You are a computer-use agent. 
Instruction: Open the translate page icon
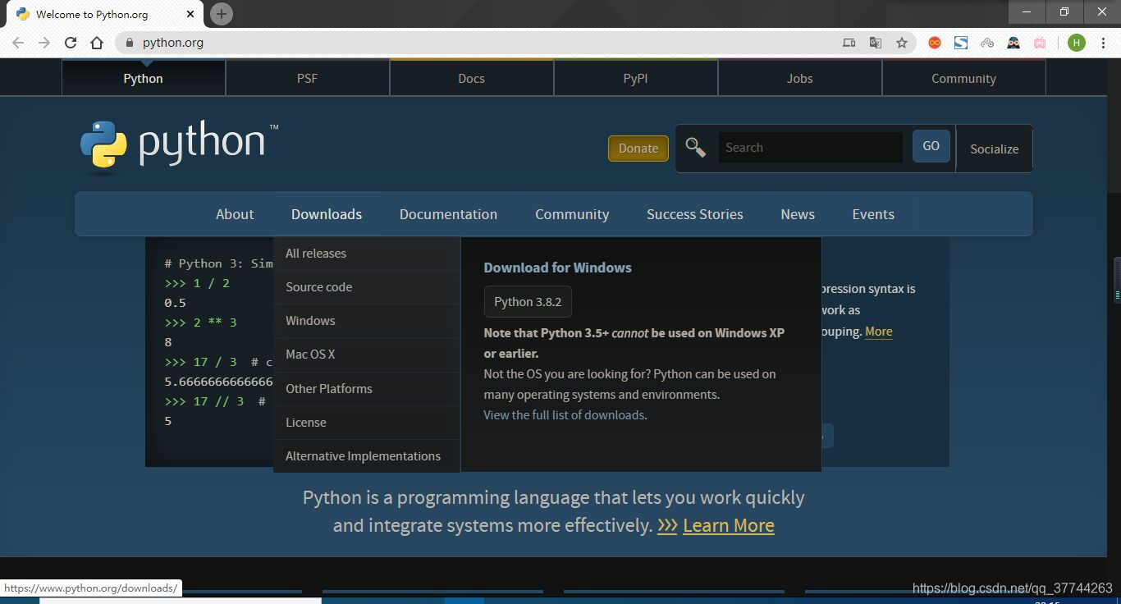click(876, 43)
